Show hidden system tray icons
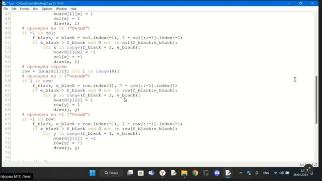The height and width of the screenshot is (181, 322). pyautogui.click(x=241, y=173)
